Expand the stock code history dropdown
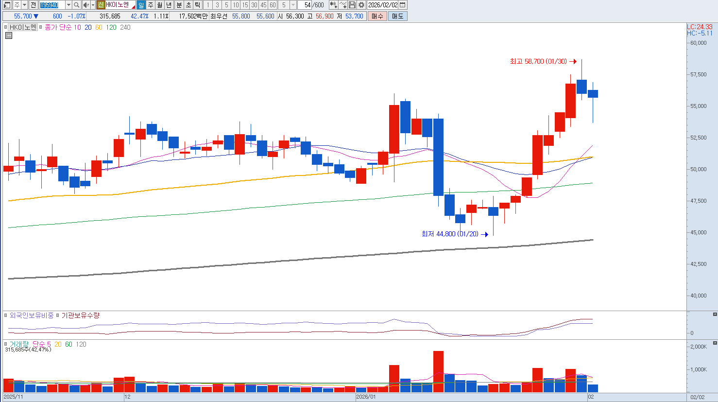 [x=68, y=5]
